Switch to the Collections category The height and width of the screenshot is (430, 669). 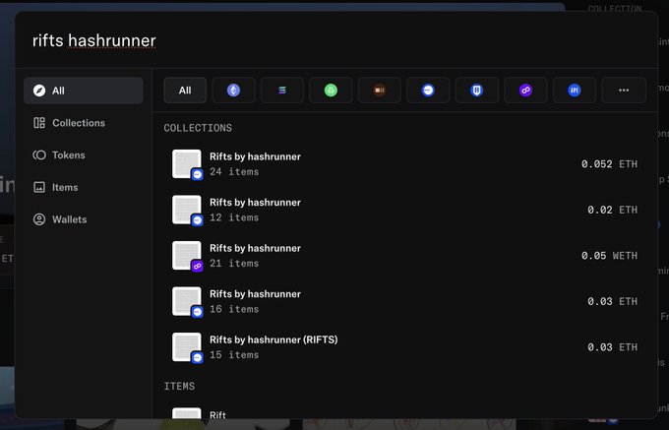[84, 123]
